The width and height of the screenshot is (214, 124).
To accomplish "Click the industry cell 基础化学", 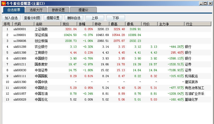I will (x=191, y=99).
